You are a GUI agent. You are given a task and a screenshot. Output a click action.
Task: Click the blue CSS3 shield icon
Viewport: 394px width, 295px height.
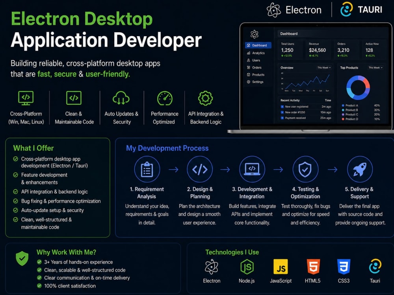coord(344,267)
